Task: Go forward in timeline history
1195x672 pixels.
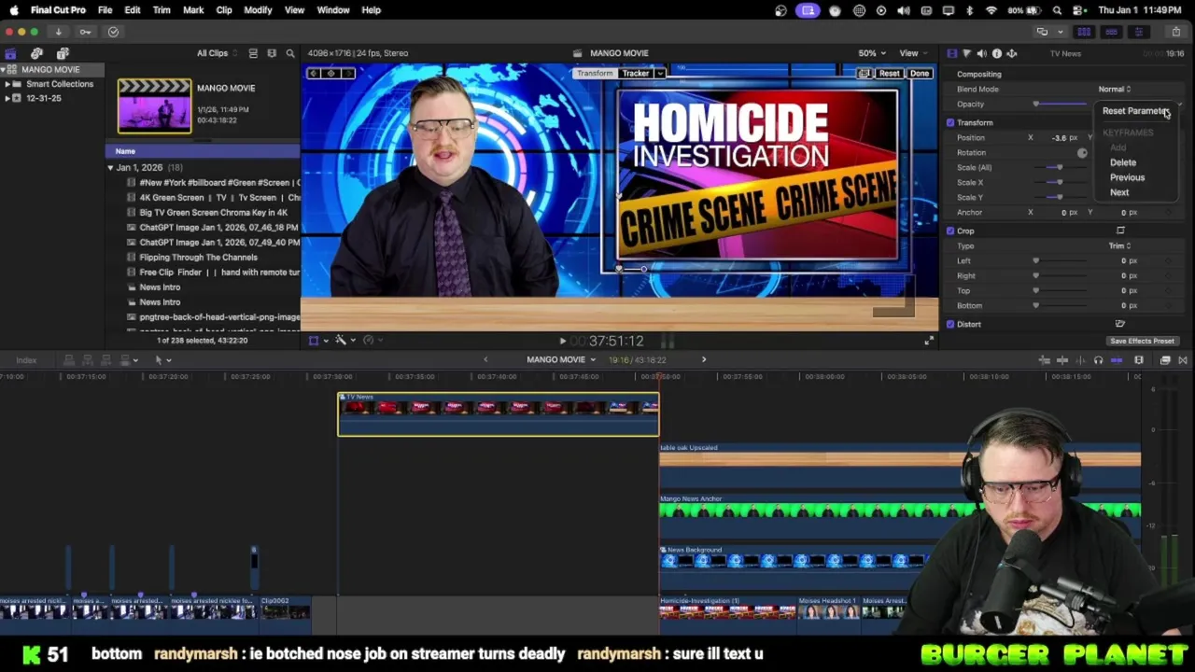Action: coord(704,359)
